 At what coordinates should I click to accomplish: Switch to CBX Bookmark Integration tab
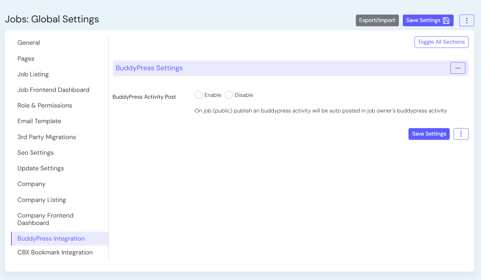click(x=55, y=252)
